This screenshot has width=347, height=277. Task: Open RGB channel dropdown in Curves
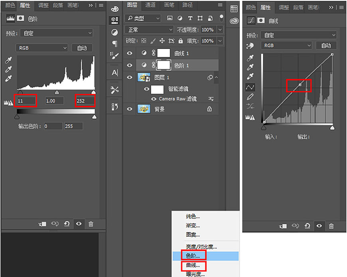point(286,45)
